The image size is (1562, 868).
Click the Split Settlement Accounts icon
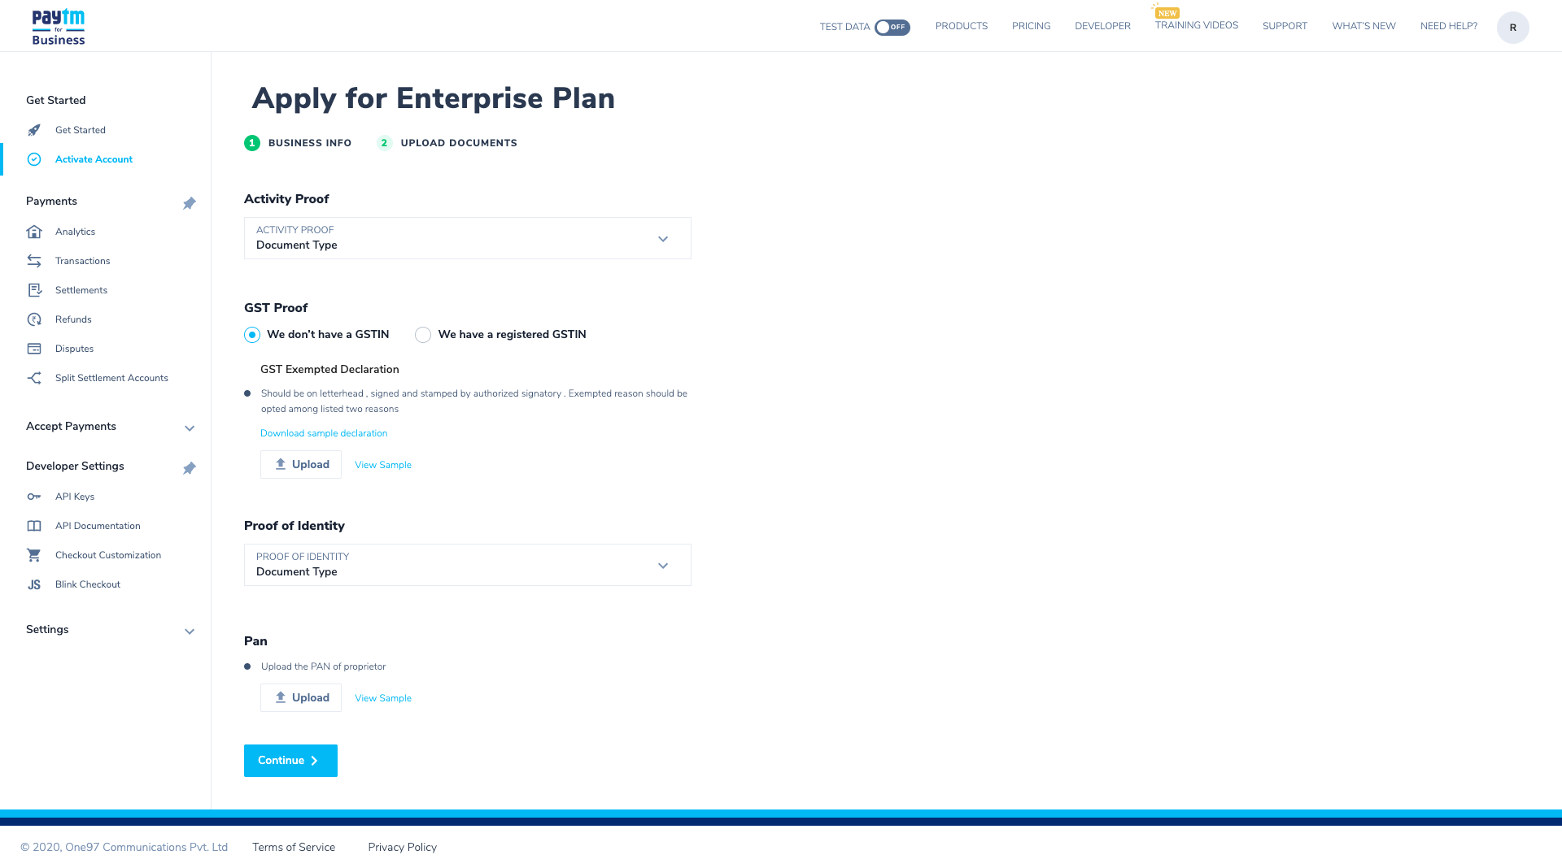[x=34, y=378]
